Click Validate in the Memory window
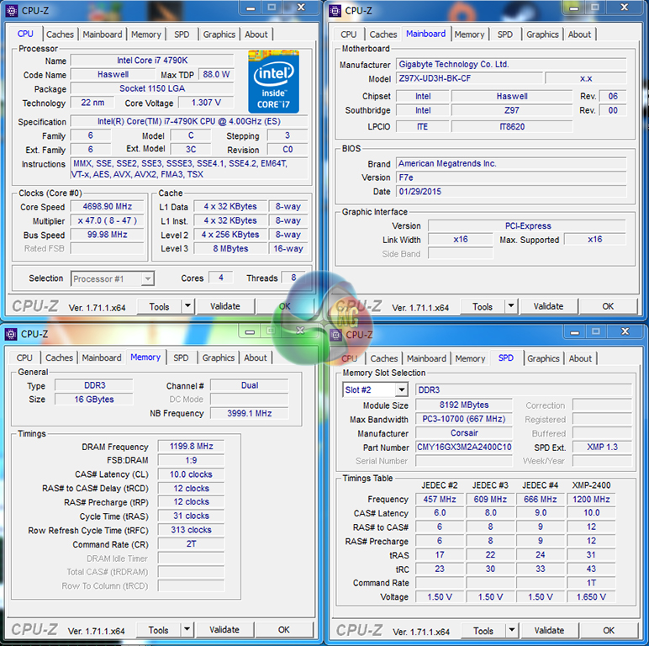 tap(224, 630)
